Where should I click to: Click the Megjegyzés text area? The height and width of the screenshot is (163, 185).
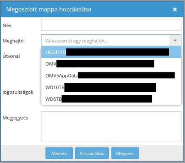pos(111,126)
